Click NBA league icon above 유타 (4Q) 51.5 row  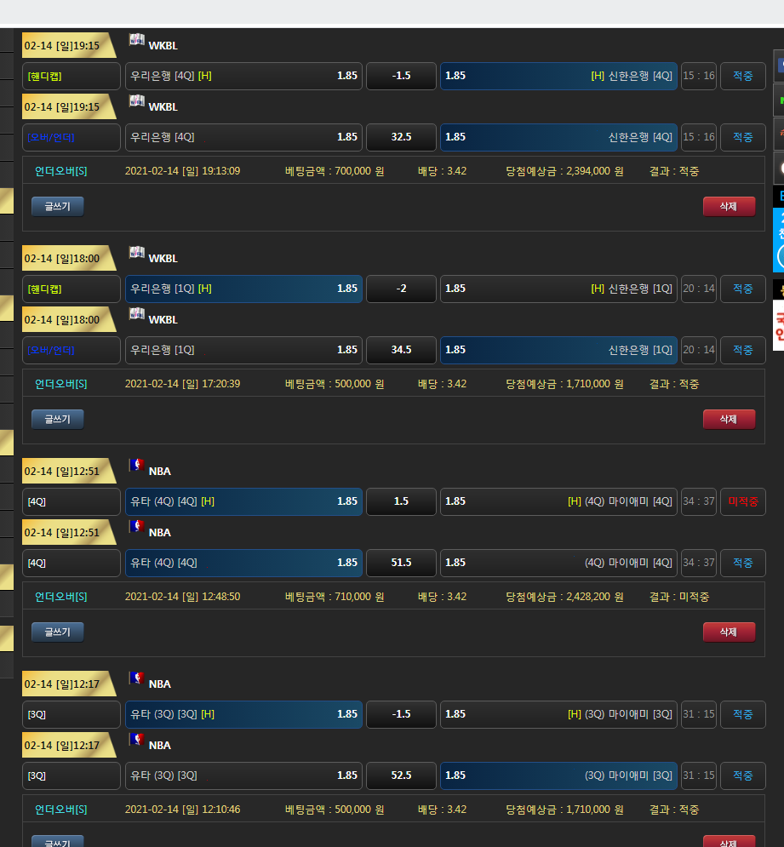tap(136, 527)
